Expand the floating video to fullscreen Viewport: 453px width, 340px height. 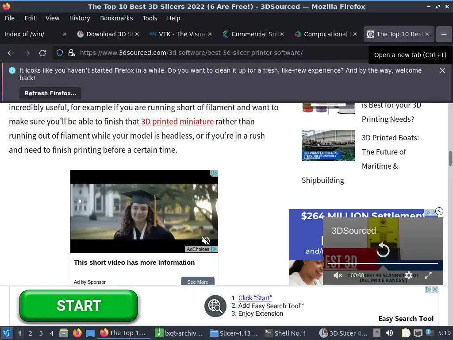pos(428,275)
